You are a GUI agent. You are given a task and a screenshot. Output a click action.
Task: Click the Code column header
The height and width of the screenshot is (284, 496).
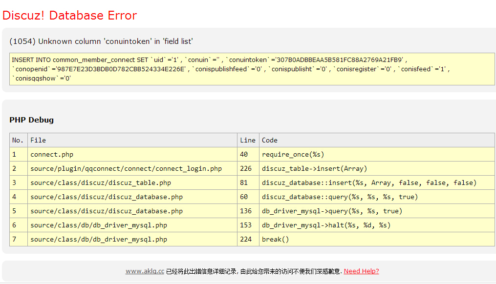tap(377, 140)
